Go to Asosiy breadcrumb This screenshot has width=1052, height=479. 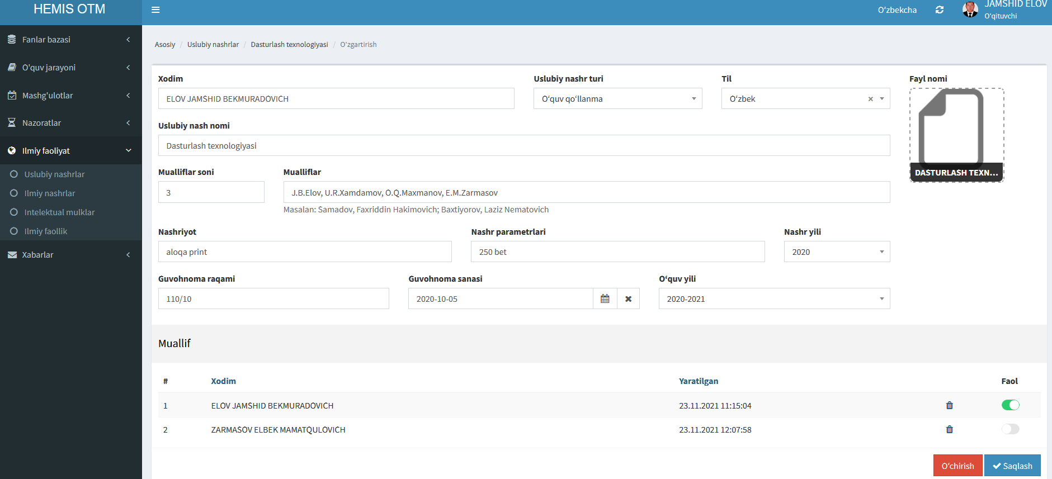tap(165, 45)
